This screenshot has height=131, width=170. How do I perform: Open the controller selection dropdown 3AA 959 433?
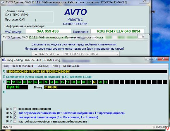[x=75, y=54]
